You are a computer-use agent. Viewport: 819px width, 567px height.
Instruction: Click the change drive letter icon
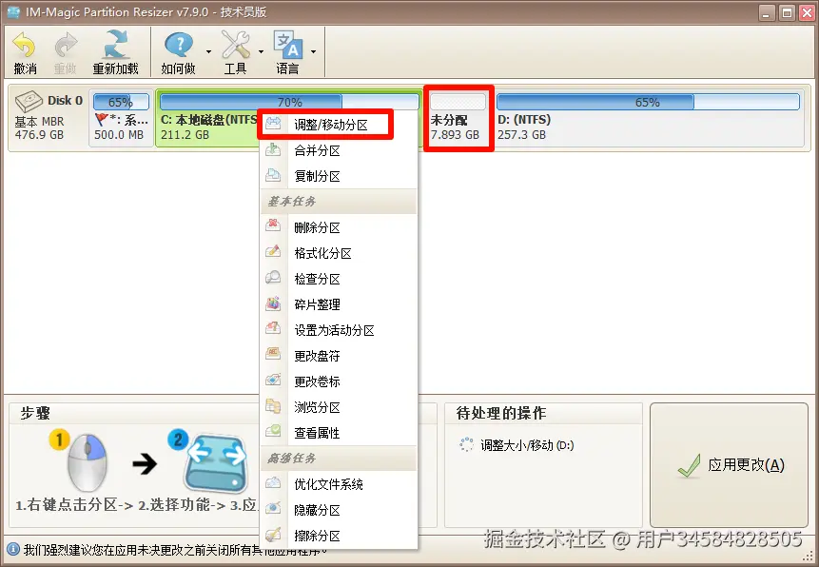pyautogui.click(x=273, y=354)
